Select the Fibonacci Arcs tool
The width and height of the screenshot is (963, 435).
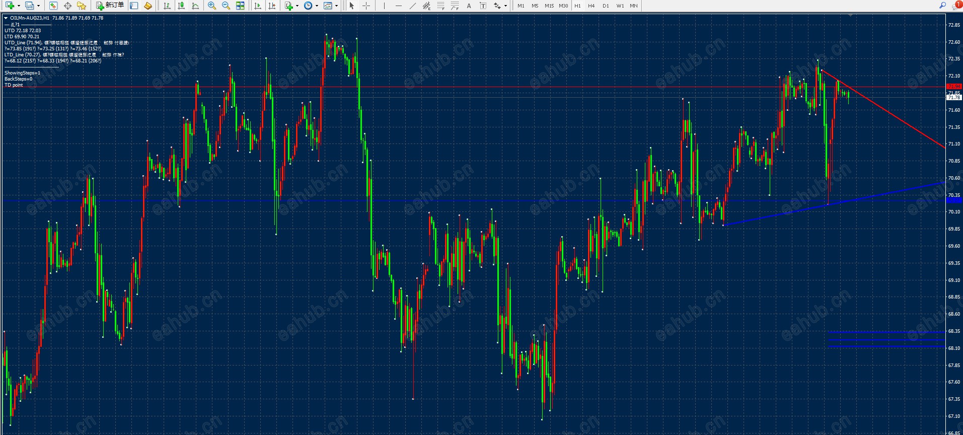[455, 6]
